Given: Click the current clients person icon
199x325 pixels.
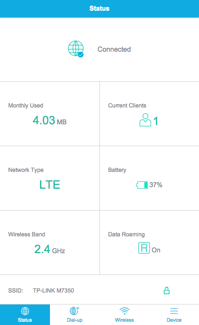Looking at the screenshot, I should click(145, 120).
